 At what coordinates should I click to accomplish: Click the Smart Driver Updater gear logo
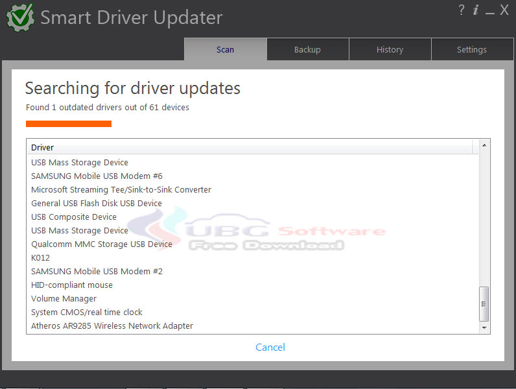tap(20, 18)
